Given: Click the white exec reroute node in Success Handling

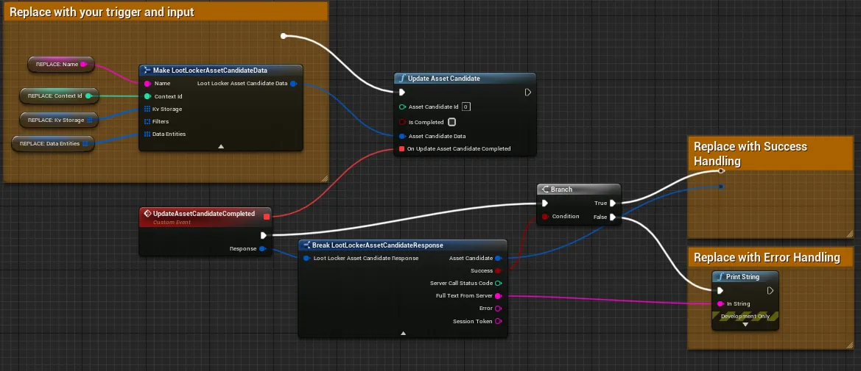Looking at the screenshot, I should (x=722, y=171).
